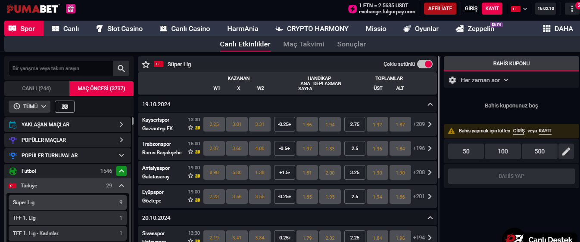
Task: Select Süper Lig in the sidebar
Action: pos(68,202)
